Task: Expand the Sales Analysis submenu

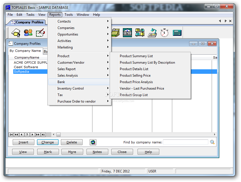Action: (x=79, y=76)
